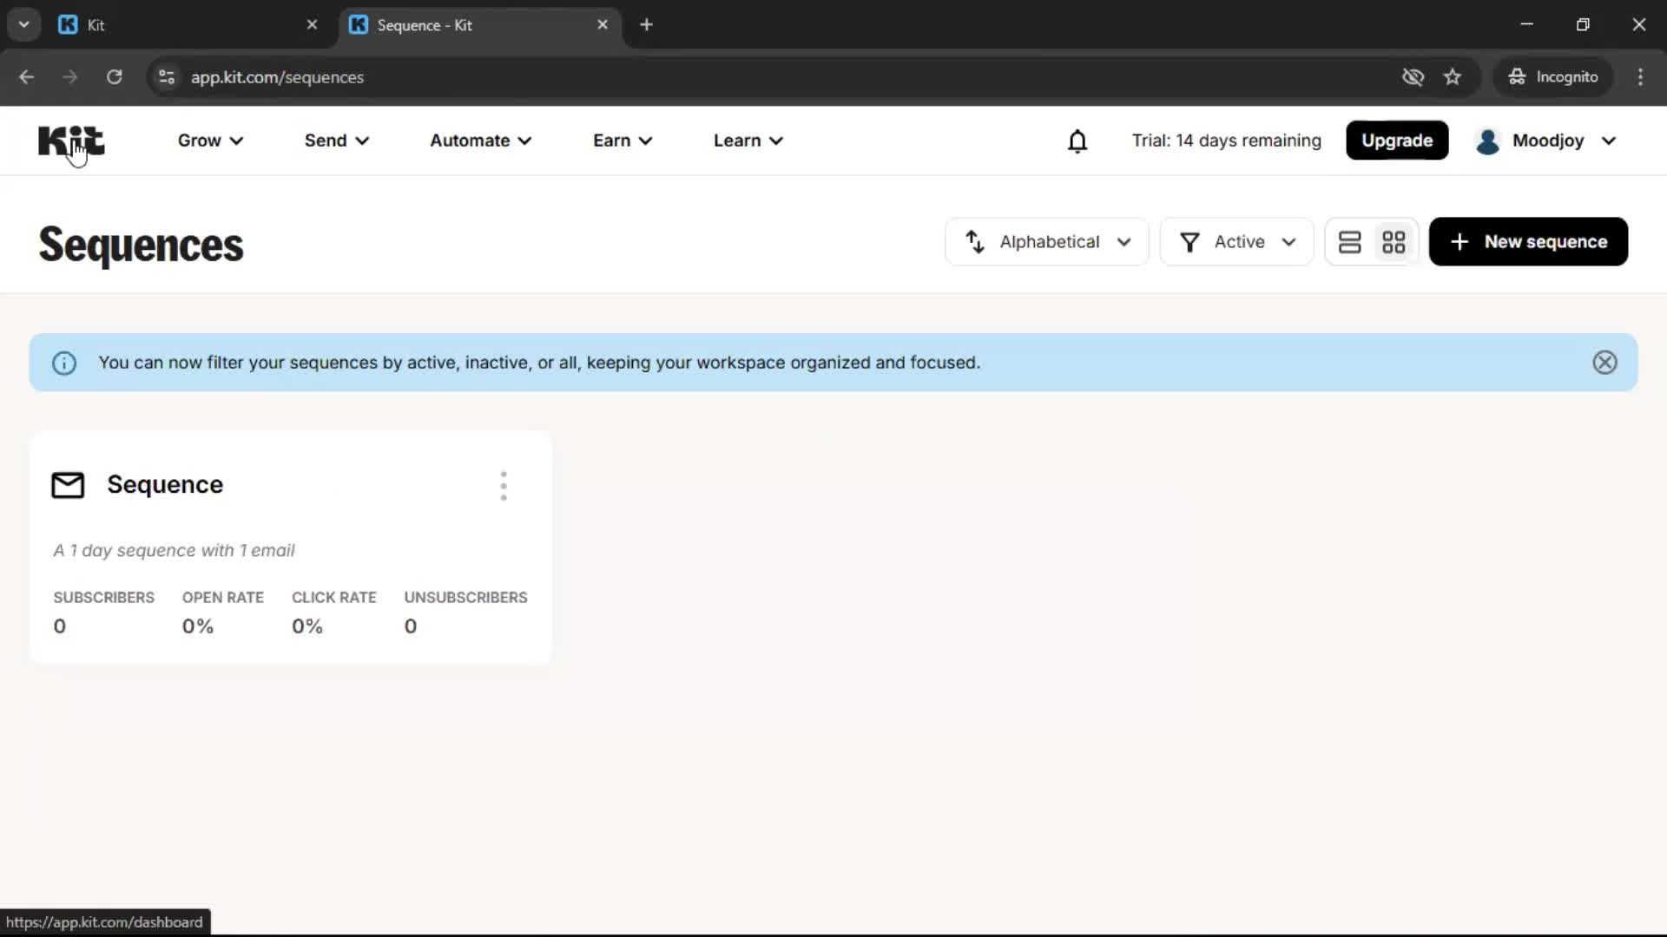The height and width of the screenshot is (937, 1667).
Task: Bookmark this page with the star icon
Action: click(1453, 76)
